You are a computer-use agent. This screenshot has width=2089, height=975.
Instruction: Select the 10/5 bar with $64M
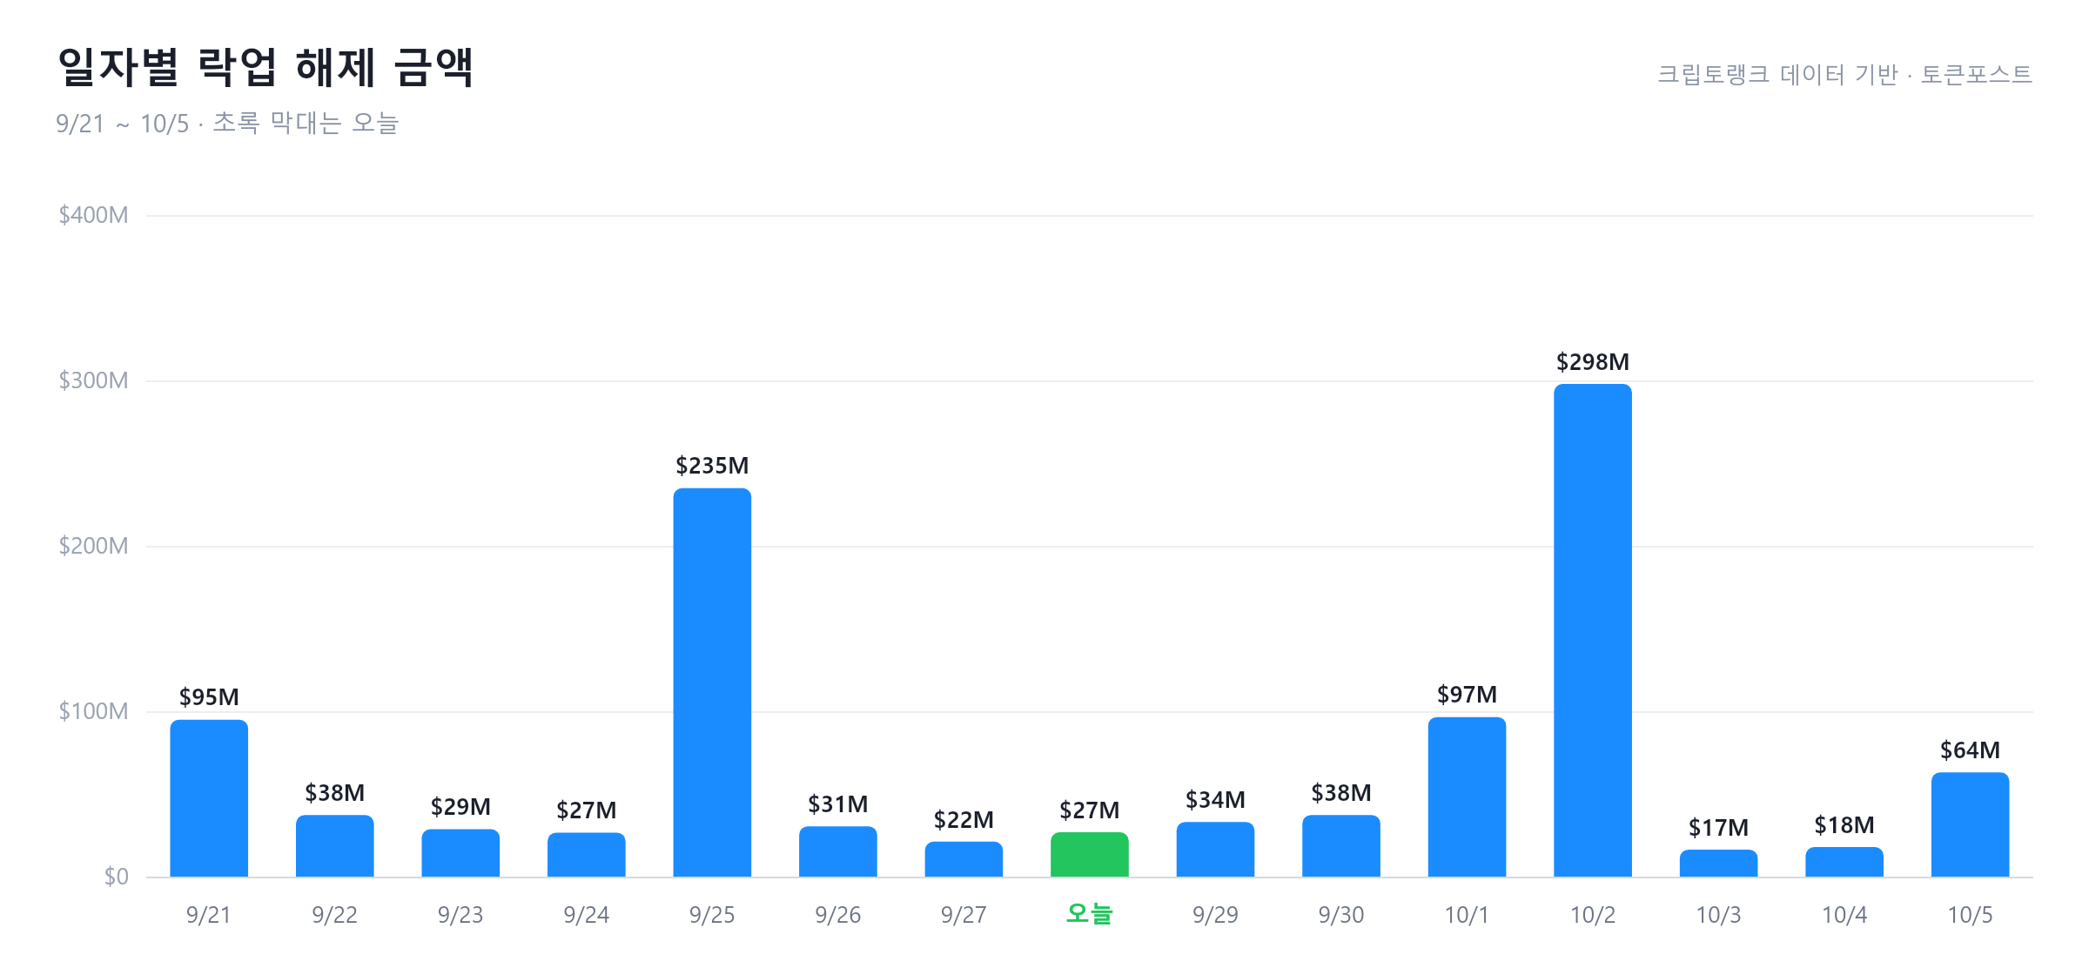pos(1970,824)
